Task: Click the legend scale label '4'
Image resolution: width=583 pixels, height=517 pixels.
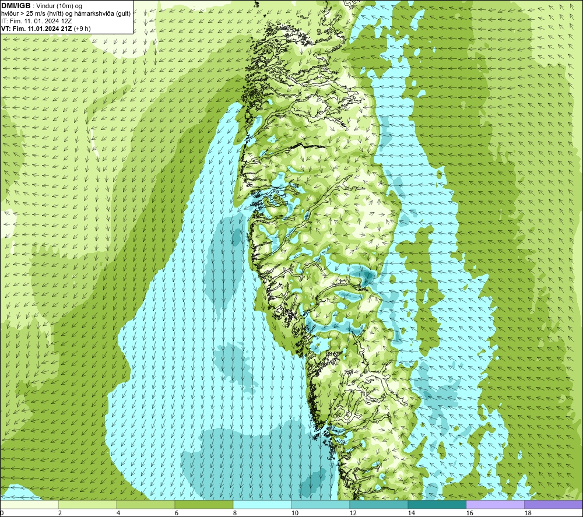Action: tap(118, 513)
